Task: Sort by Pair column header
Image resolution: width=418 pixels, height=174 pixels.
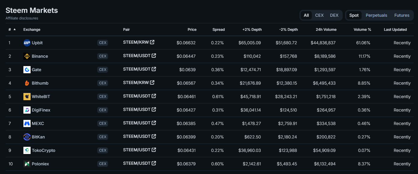Action: click(126, 30)
